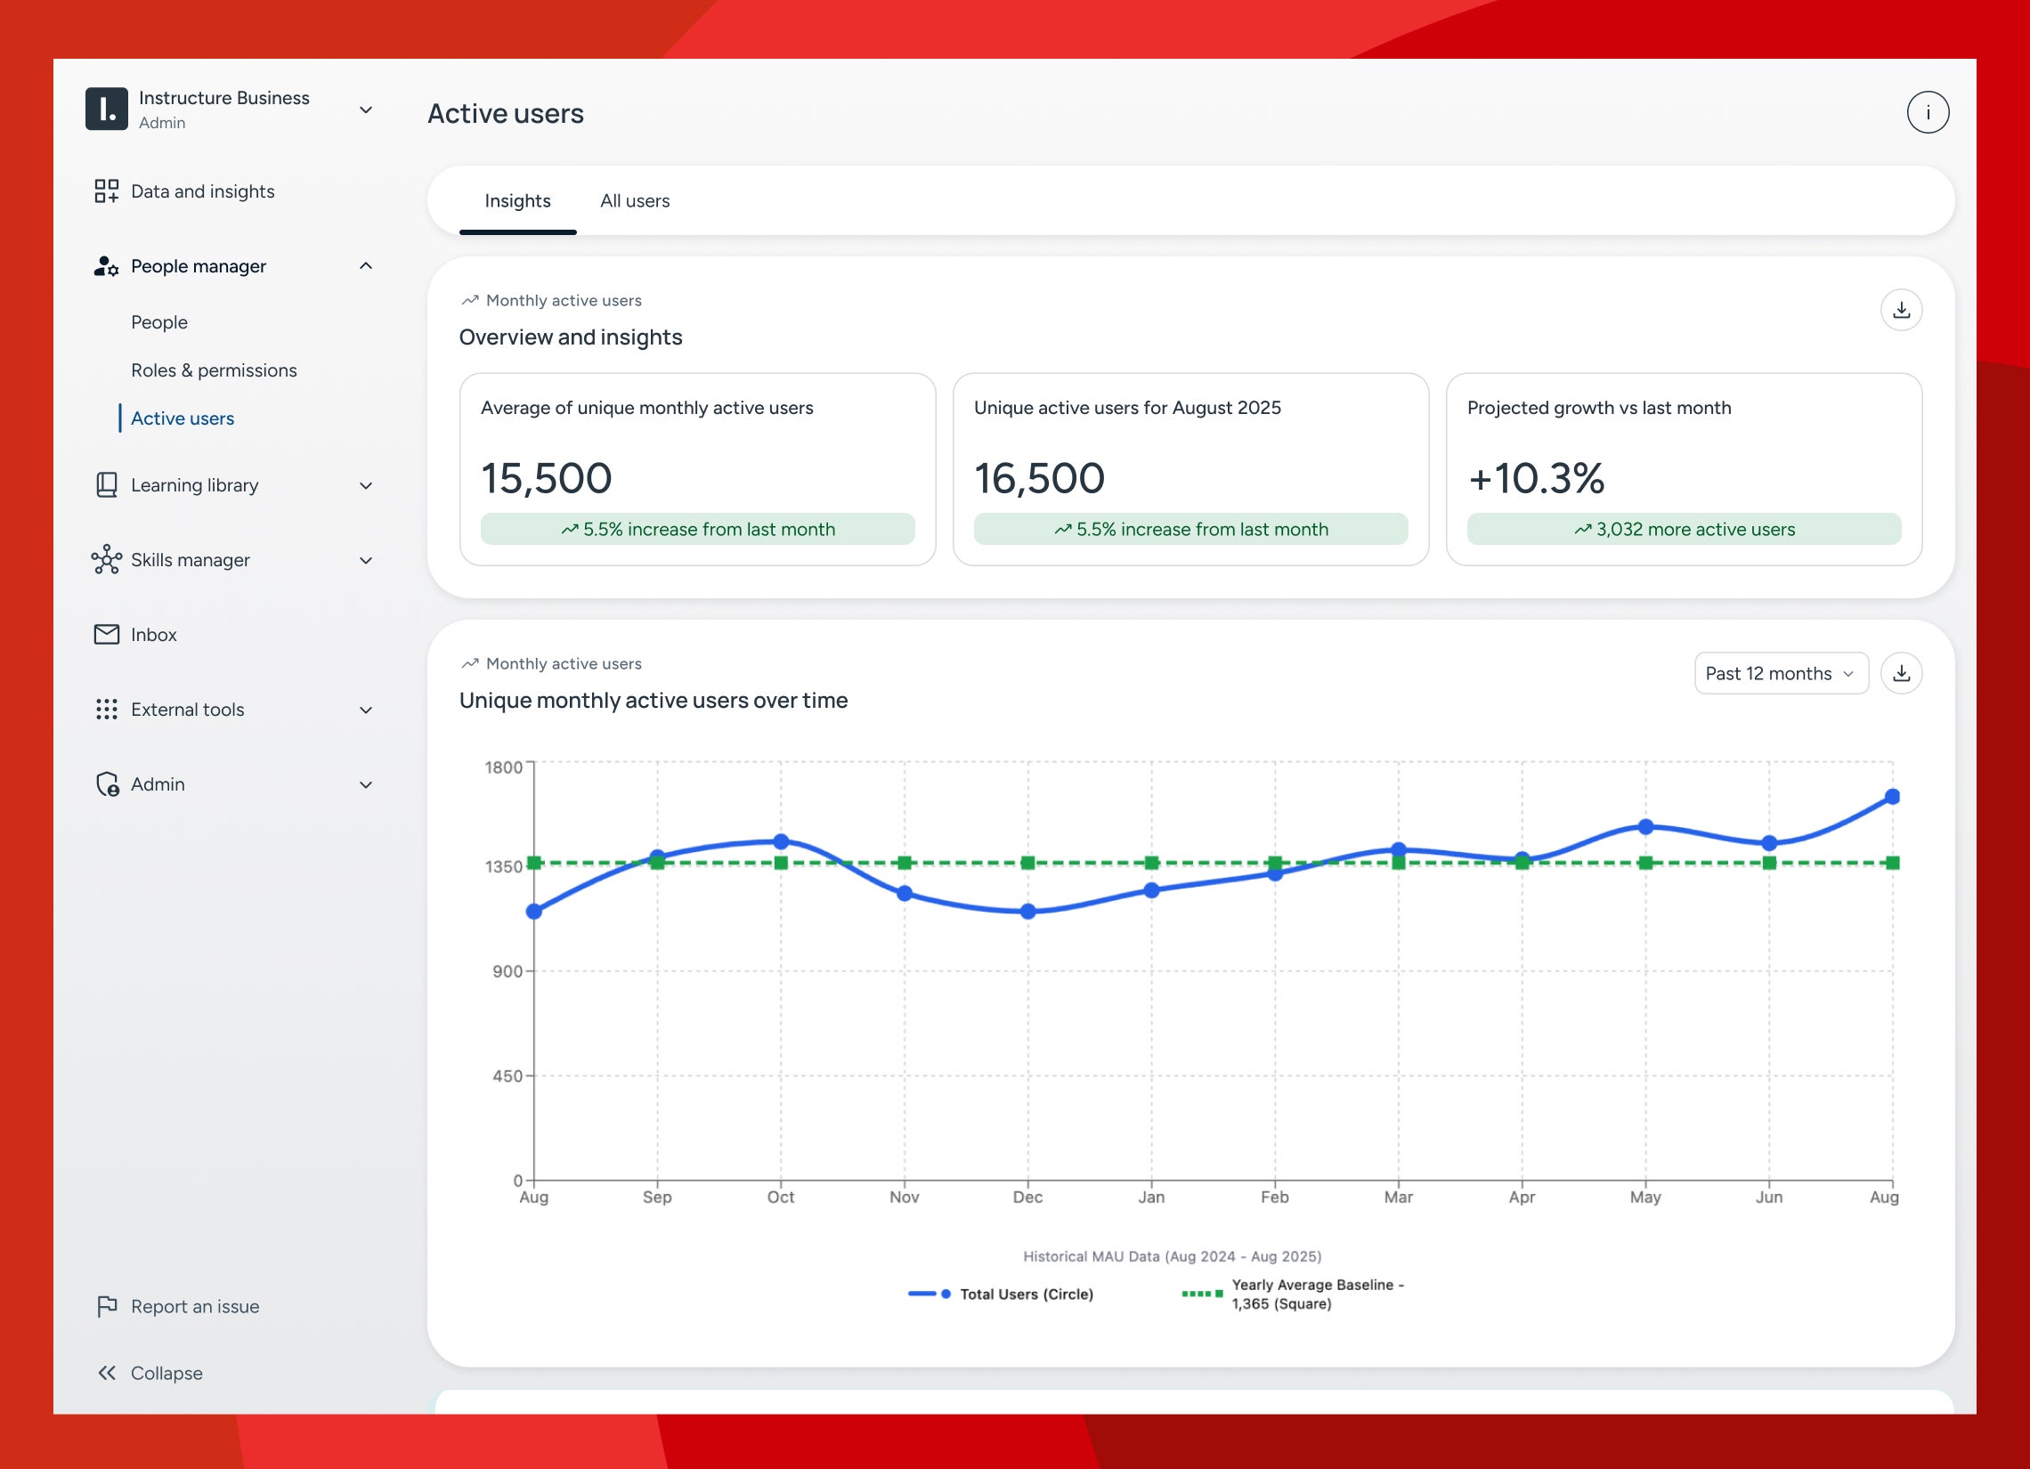
Task: Download the Overview and insights report
Action: point(1901,310)
